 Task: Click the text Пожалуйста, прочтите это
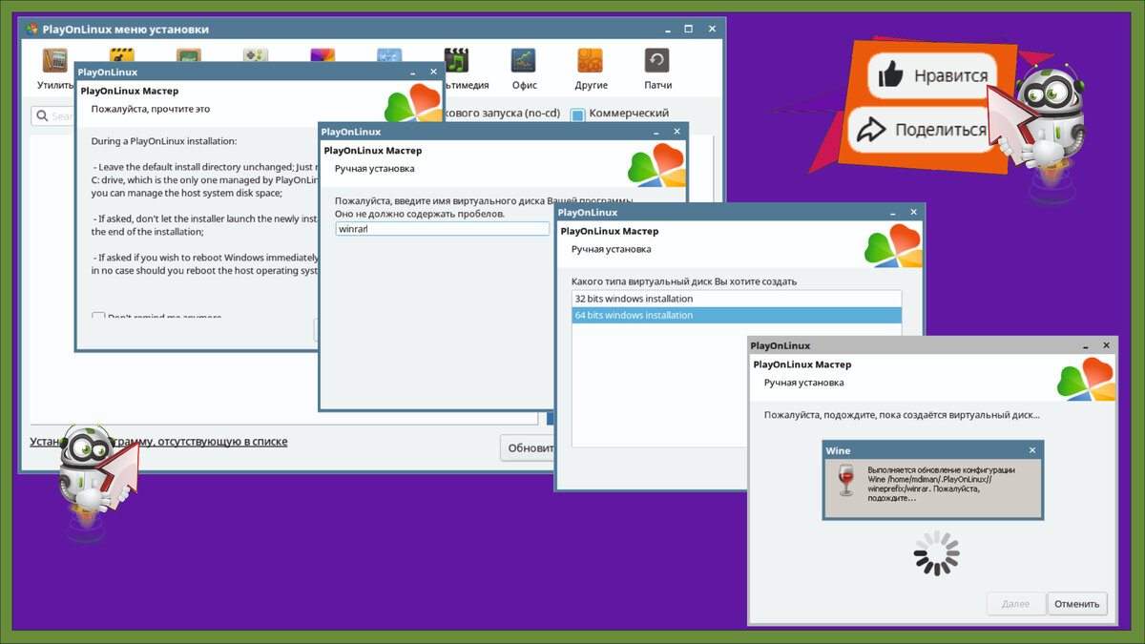[x=151, y=109]
